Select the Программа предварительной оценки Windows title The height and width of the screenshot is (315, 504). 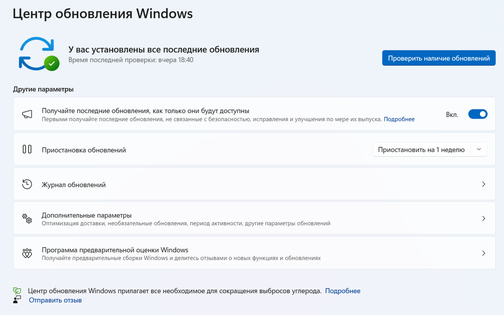click(115, 250)
